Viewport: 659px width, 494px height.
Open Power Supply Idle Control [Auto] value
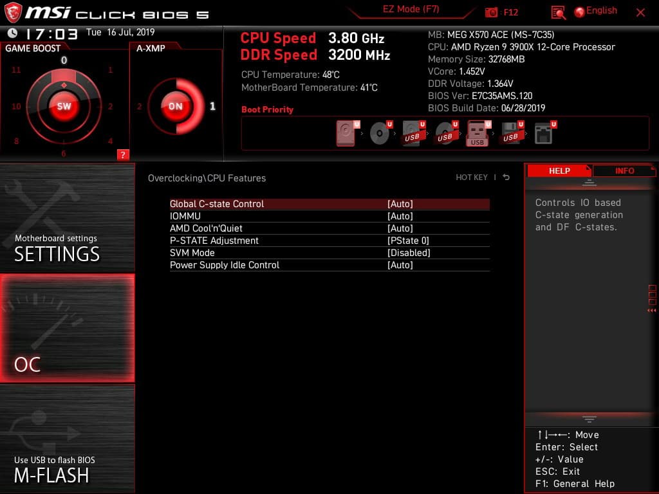400,264
